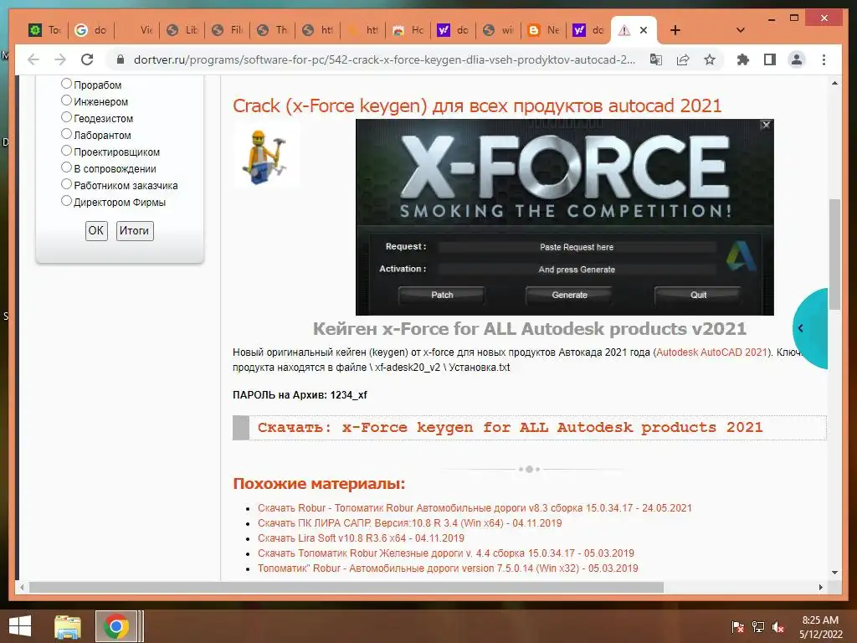The image size is (857, 643).
Task: Select the Инженером radio option
Action: click(66, 100)
